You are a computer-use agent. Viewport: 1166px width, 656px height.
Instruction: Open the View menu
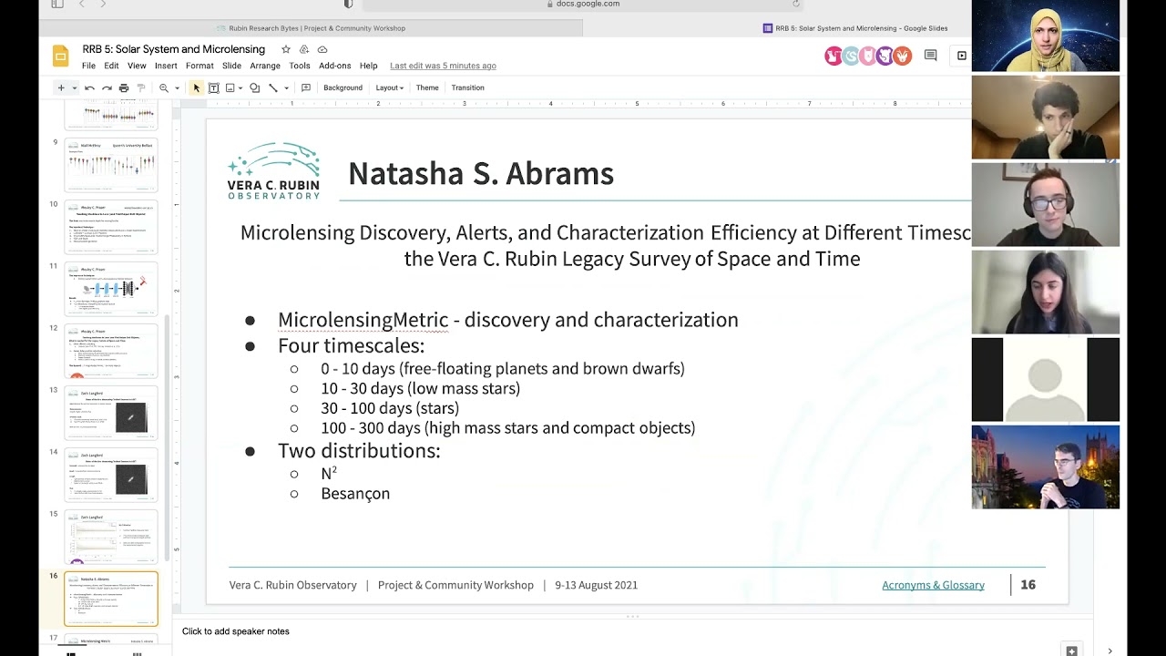point(137,66)
